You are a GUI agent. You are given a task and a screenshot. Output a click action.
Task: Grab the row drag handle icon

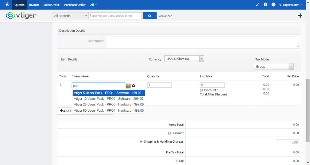pos(61,84)
